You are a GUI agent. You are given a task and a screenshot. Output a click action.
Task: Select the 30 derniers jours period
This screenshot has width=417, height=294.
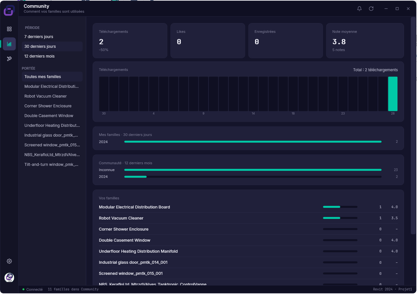pyautogui.click(x=52, y=47)
